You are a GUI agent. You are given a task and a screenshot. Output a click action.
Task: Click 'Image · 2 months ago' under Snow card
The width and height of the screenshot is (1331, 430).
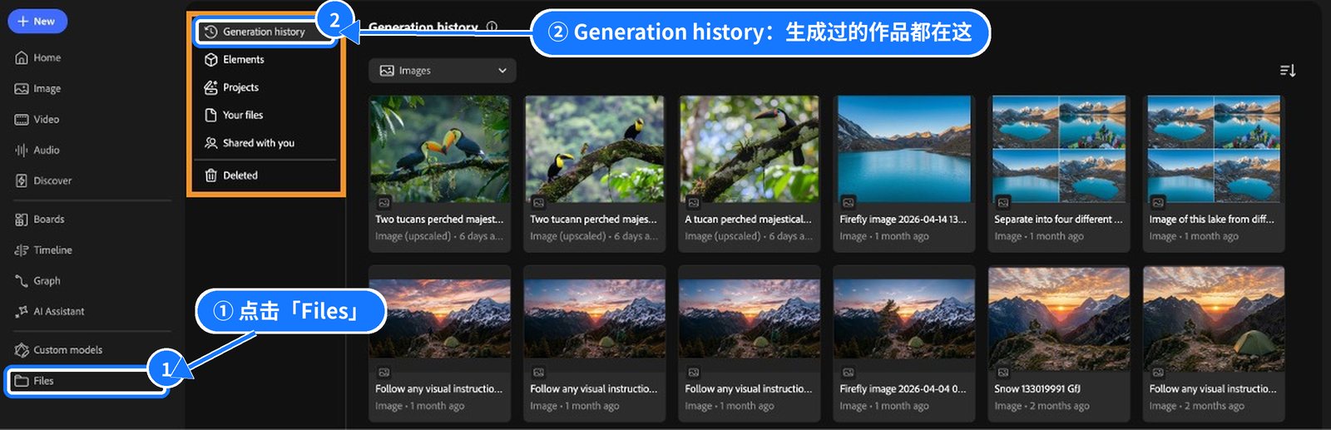(1042, 406)
